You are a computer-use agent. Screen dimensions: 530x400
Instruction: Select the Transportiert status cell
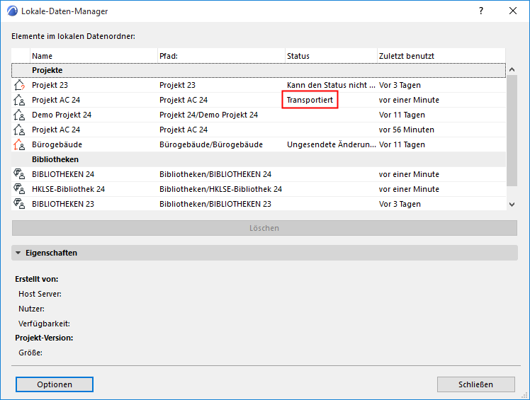pos(310,100)
